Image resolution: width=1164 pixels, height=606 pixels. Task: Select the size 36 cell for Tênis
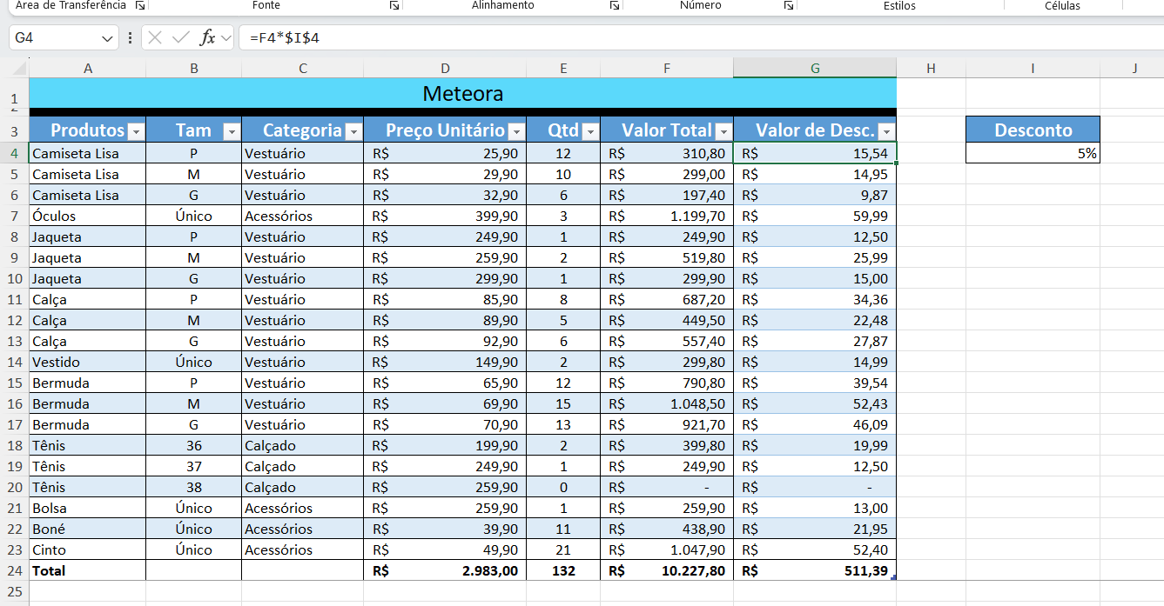[193, 445]
